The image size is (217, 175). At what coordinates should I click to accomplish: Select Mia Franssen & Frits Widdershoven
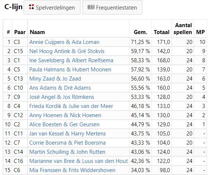72,170
